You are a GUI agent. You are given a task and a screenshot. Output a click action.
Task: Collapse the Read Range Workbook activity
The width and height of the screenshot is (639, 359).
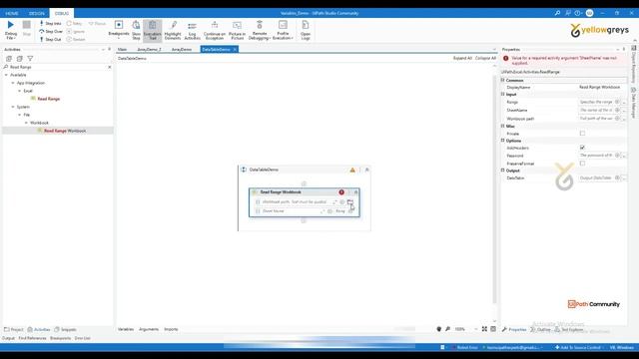(355, 192)
